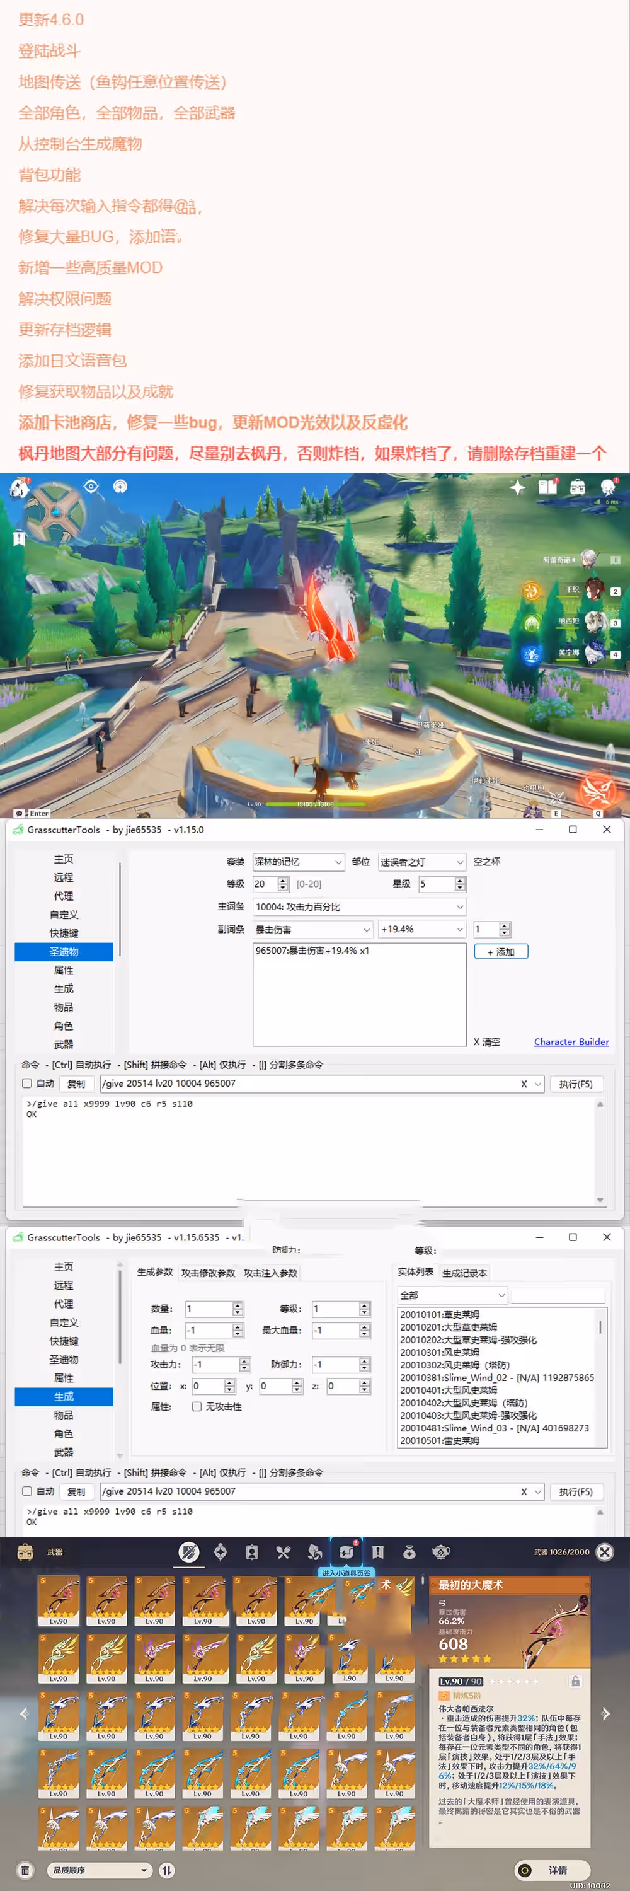The height and width of the screenshot is (1891, 630).
Task: Open the 品质顺序 sort dropdown
Action: click(99, 1870)
